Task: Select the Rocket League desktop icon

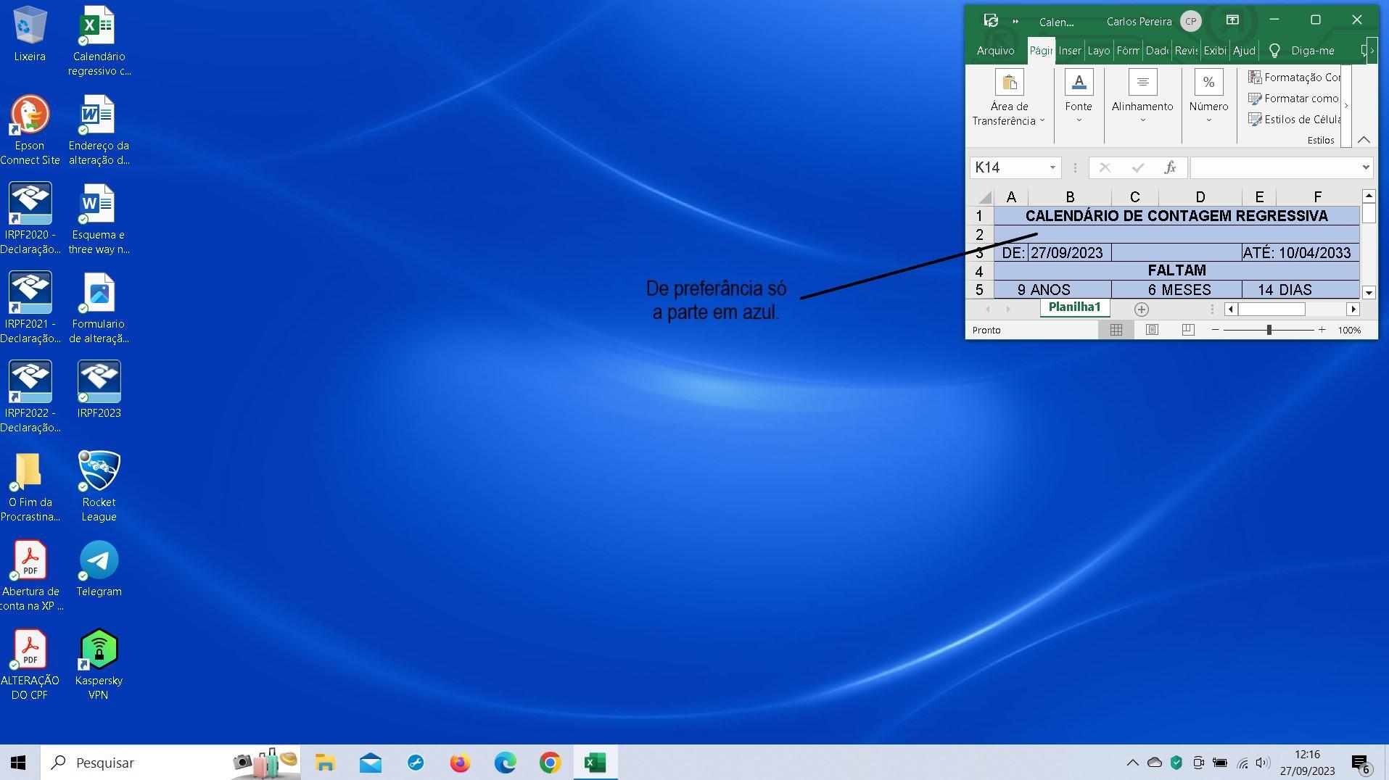Action: [x=99, y=486]
